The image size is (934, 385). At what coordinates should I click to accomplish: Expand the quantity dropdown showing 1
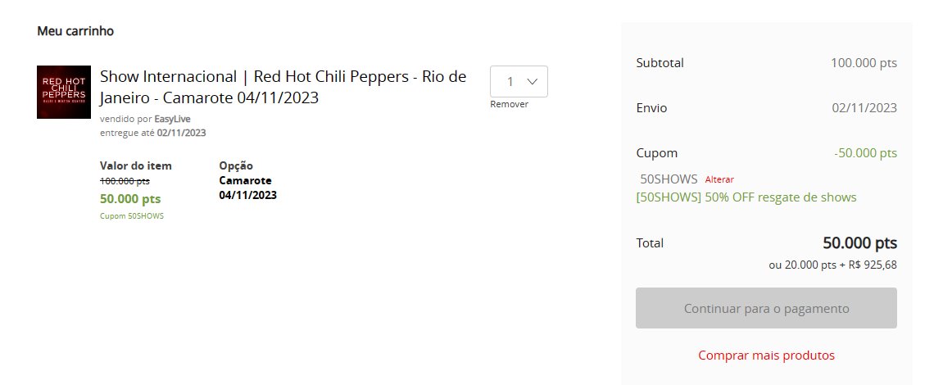(519, 82)
